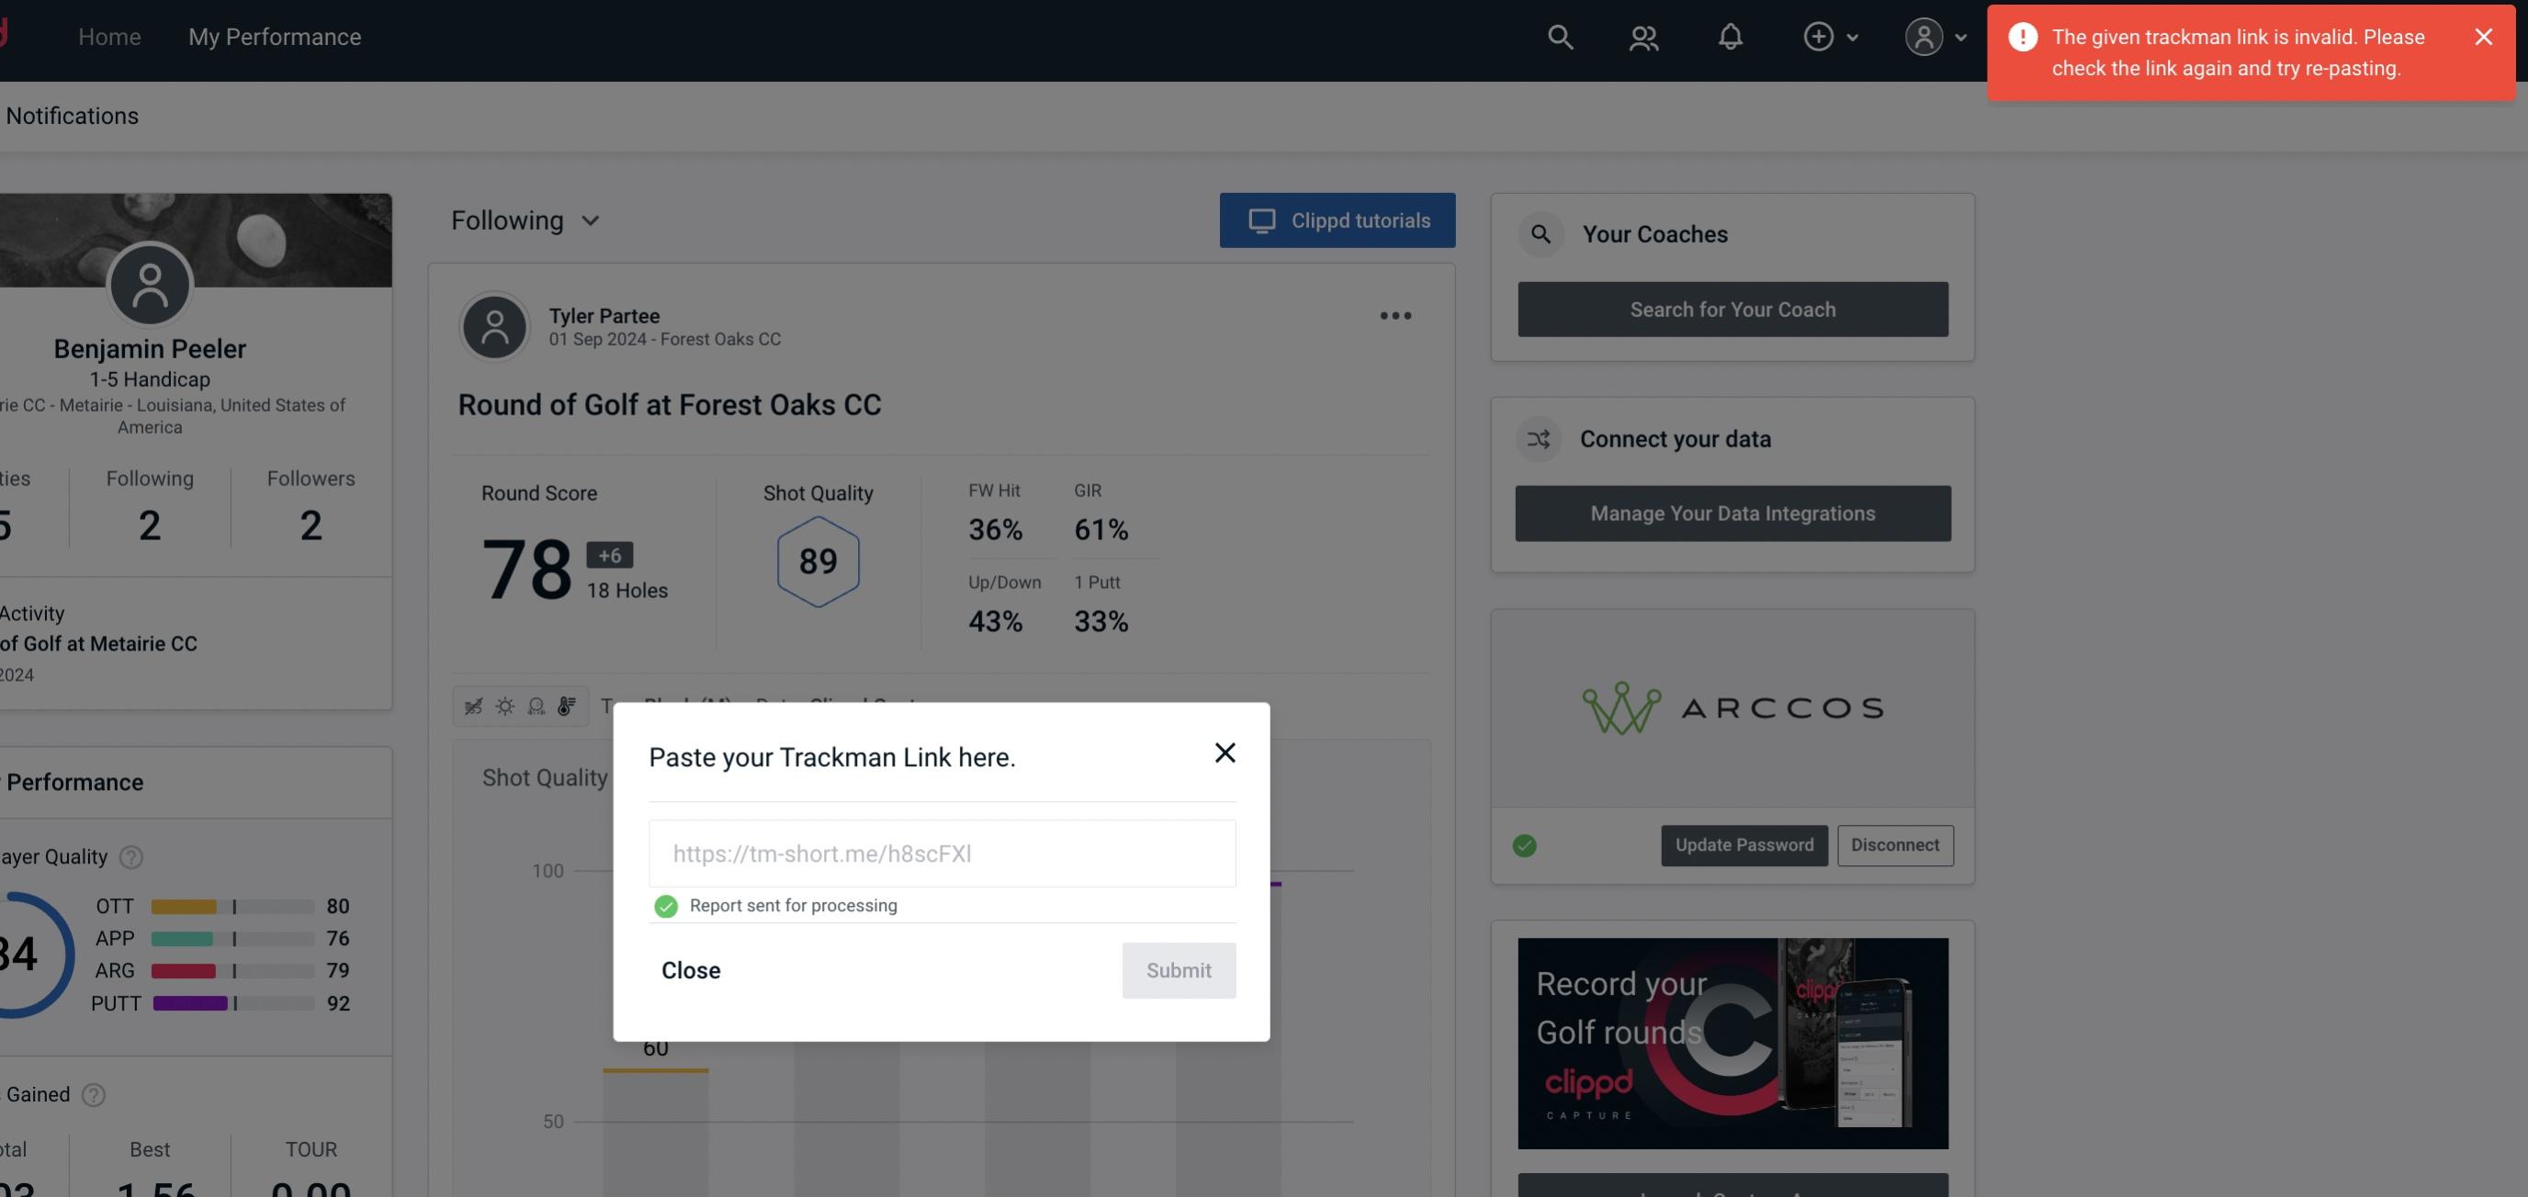The height and width of the screenshot is (1197, 2528).
Task: Open Home menu tab
Action: click(109, 37)
